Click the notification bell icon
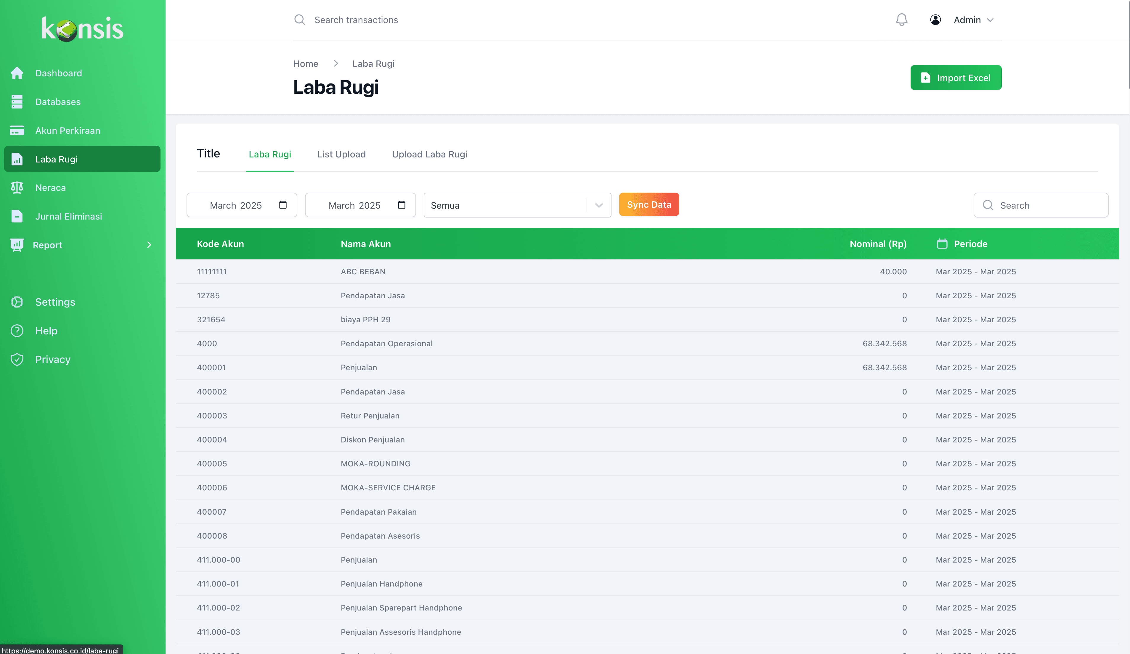Image resolution: width=1130 pixels, height=654 pixels. click(x=901, y=20)
